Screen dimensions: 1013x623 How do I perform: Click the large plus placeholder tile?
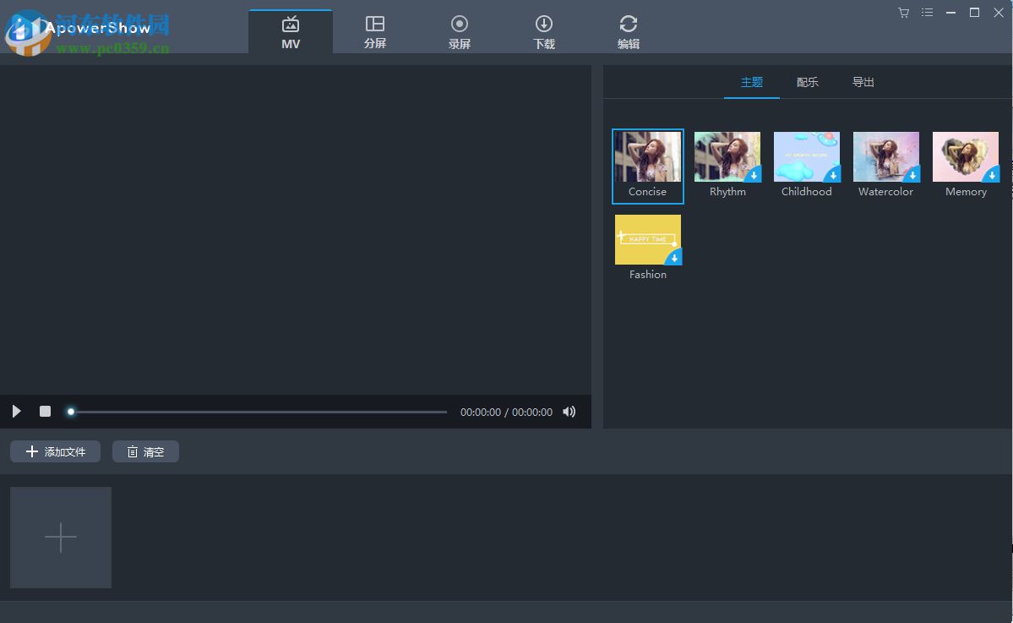(x=61, y=538)
